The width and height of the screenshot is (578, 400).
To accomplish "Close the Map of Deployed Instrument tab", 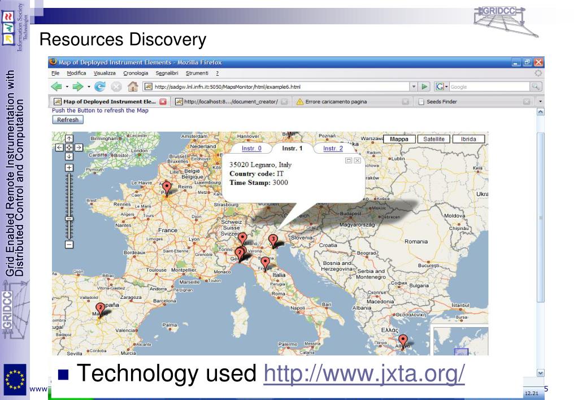I will click(163, 101).
